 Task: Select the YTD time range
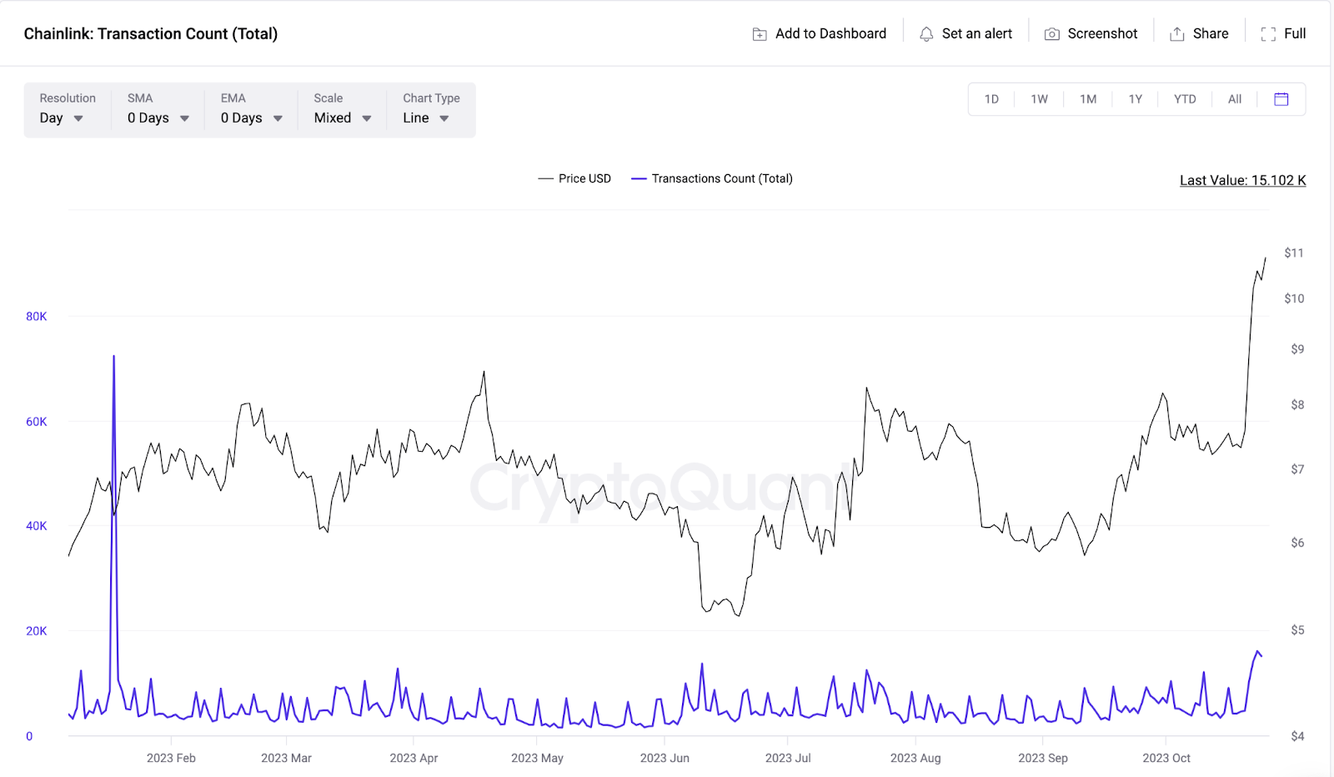click(1185, 99)
